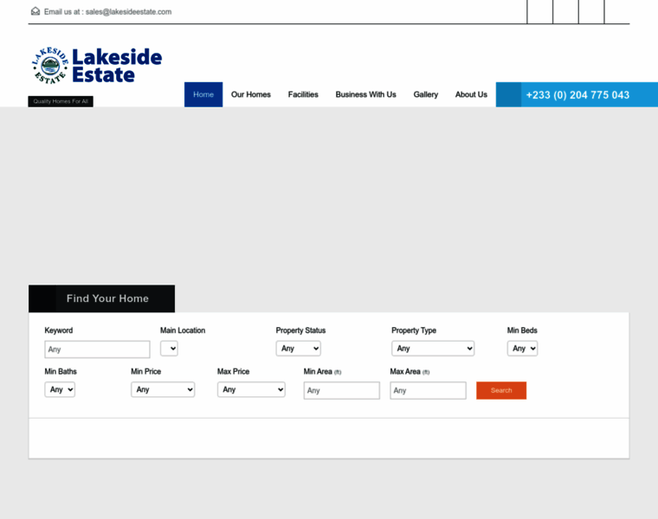Click the Quality Homes For All tagline
The width and height of the screenshot is (658, 519).
coord(61,101)
